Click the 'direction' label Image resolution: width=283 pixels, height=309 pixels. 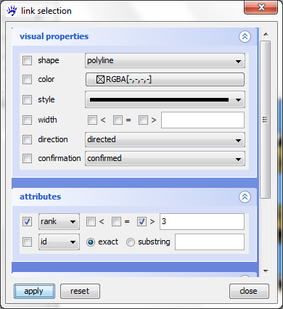(53, 139)
